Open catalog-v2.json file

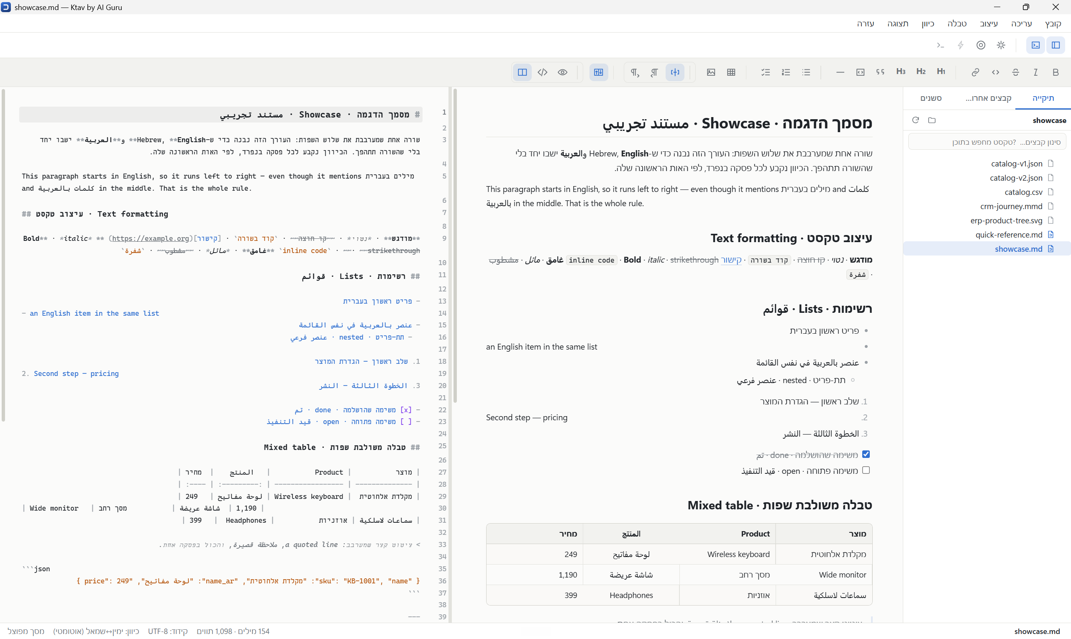(986, 178)
